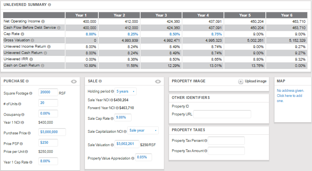
Task: Click info icon next to Property Tax Percent
Action: point(206,141)
